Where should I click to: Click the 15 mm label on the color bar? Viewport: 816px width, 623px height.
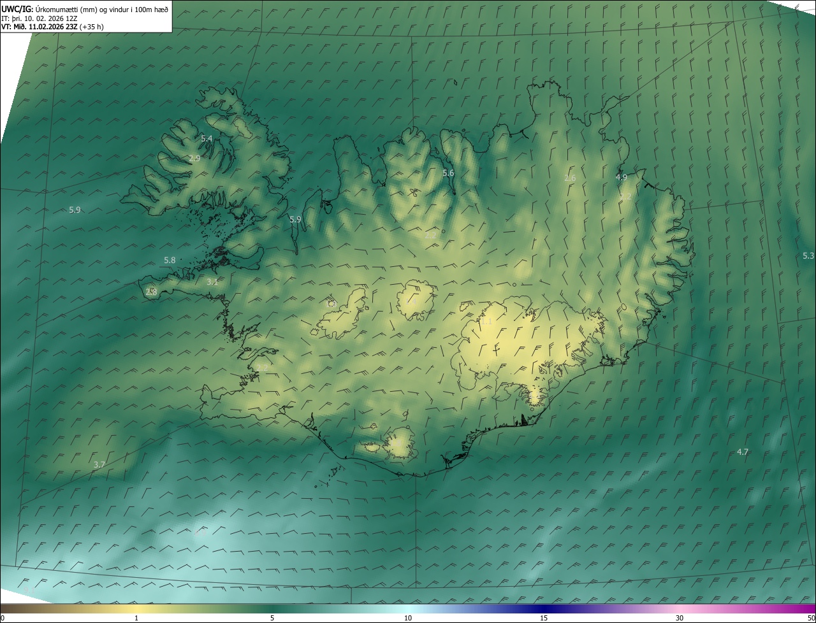point(544,618)
